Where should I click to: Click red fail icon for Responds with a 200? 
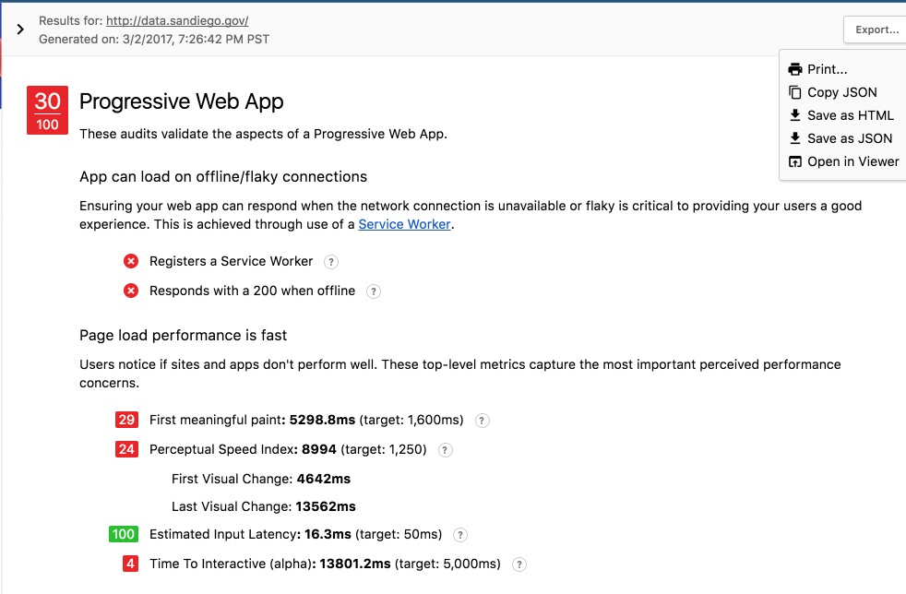pyautogui.click(x=131, y=291)
